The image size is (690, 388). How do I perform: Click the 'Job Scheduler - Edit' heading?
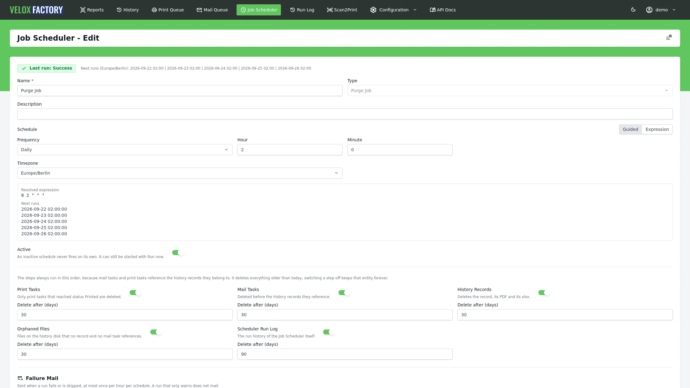tap(58, 38)
